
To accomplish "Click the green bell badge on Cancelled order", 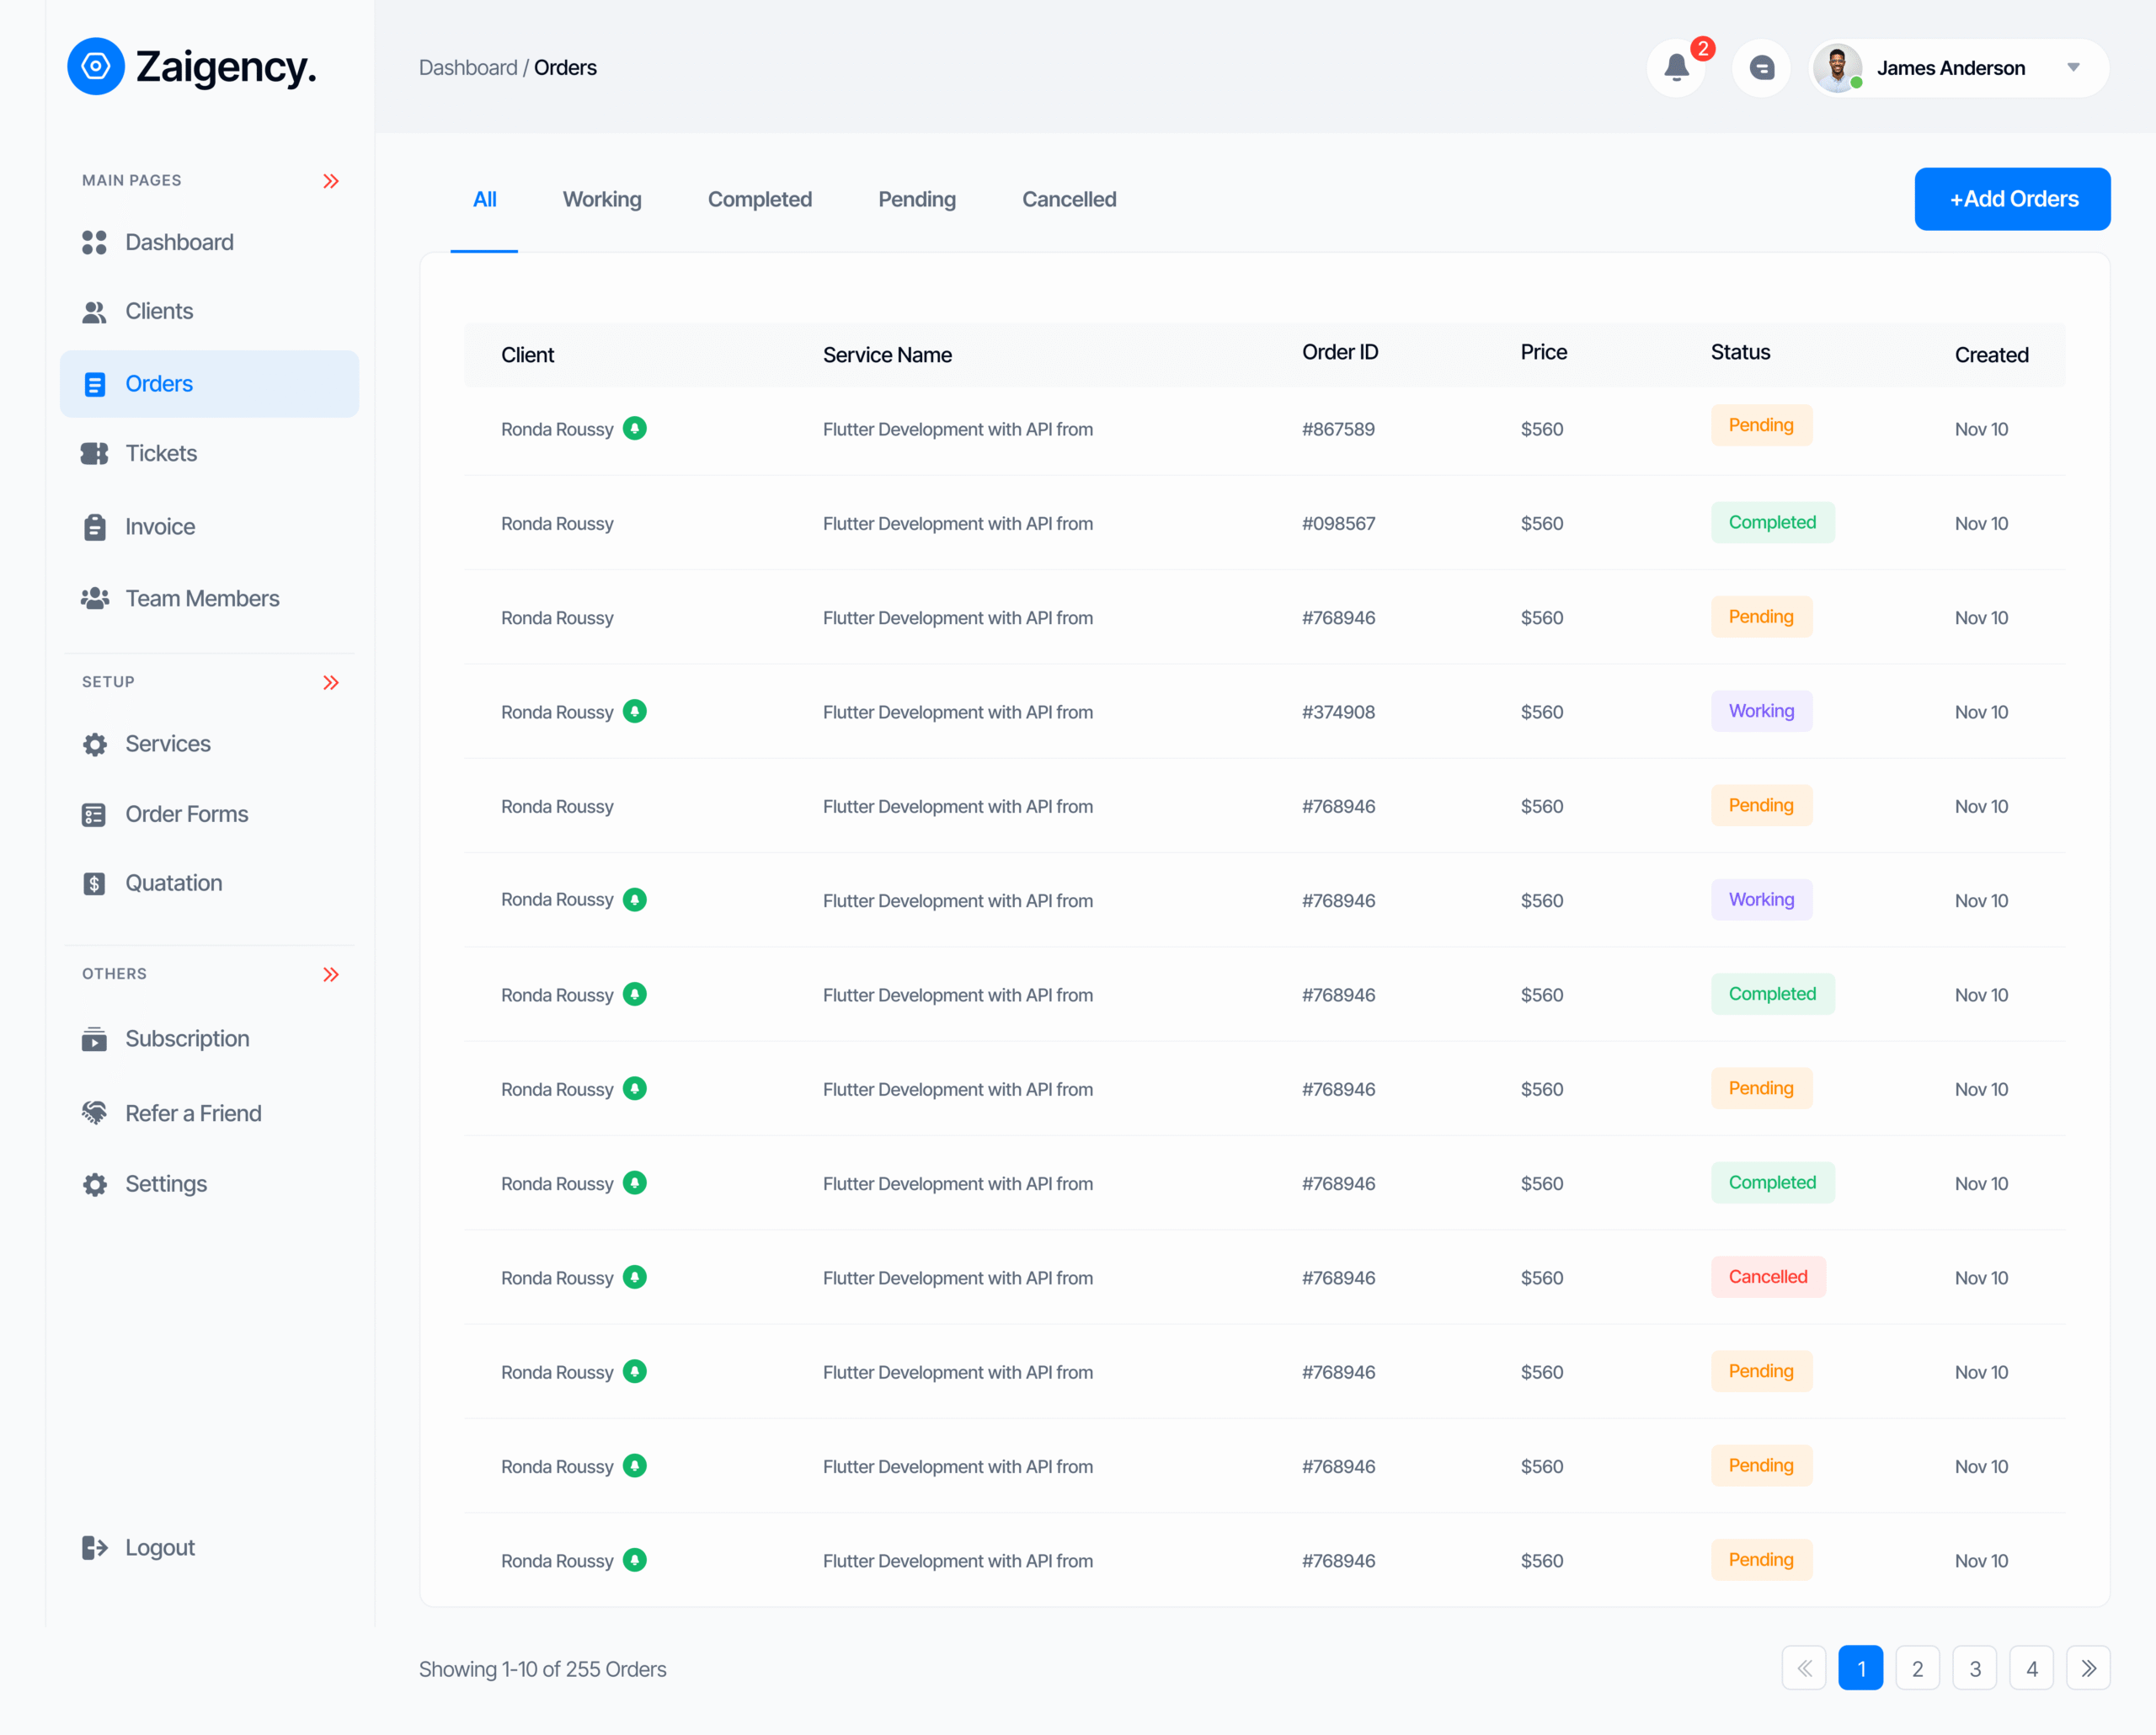I will pos(634,1277).
